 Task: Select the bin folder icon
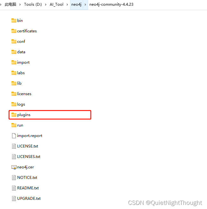pos(14,21)
